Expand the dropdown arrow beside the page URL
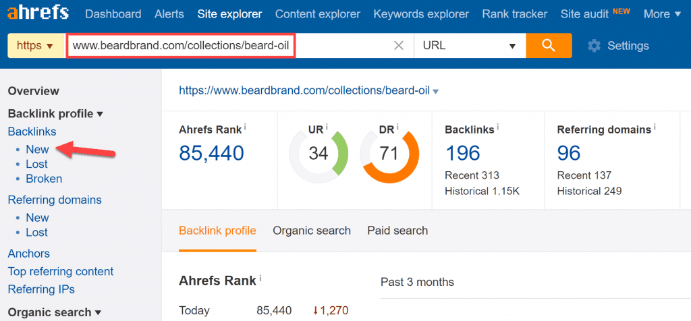Viewport: 691px width, 321px height. pyautogui.click(x=436, y=92)
